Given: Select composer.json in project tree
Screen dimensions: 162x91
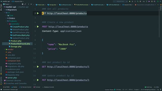Looking at the screenshot, I should (14, 58).
